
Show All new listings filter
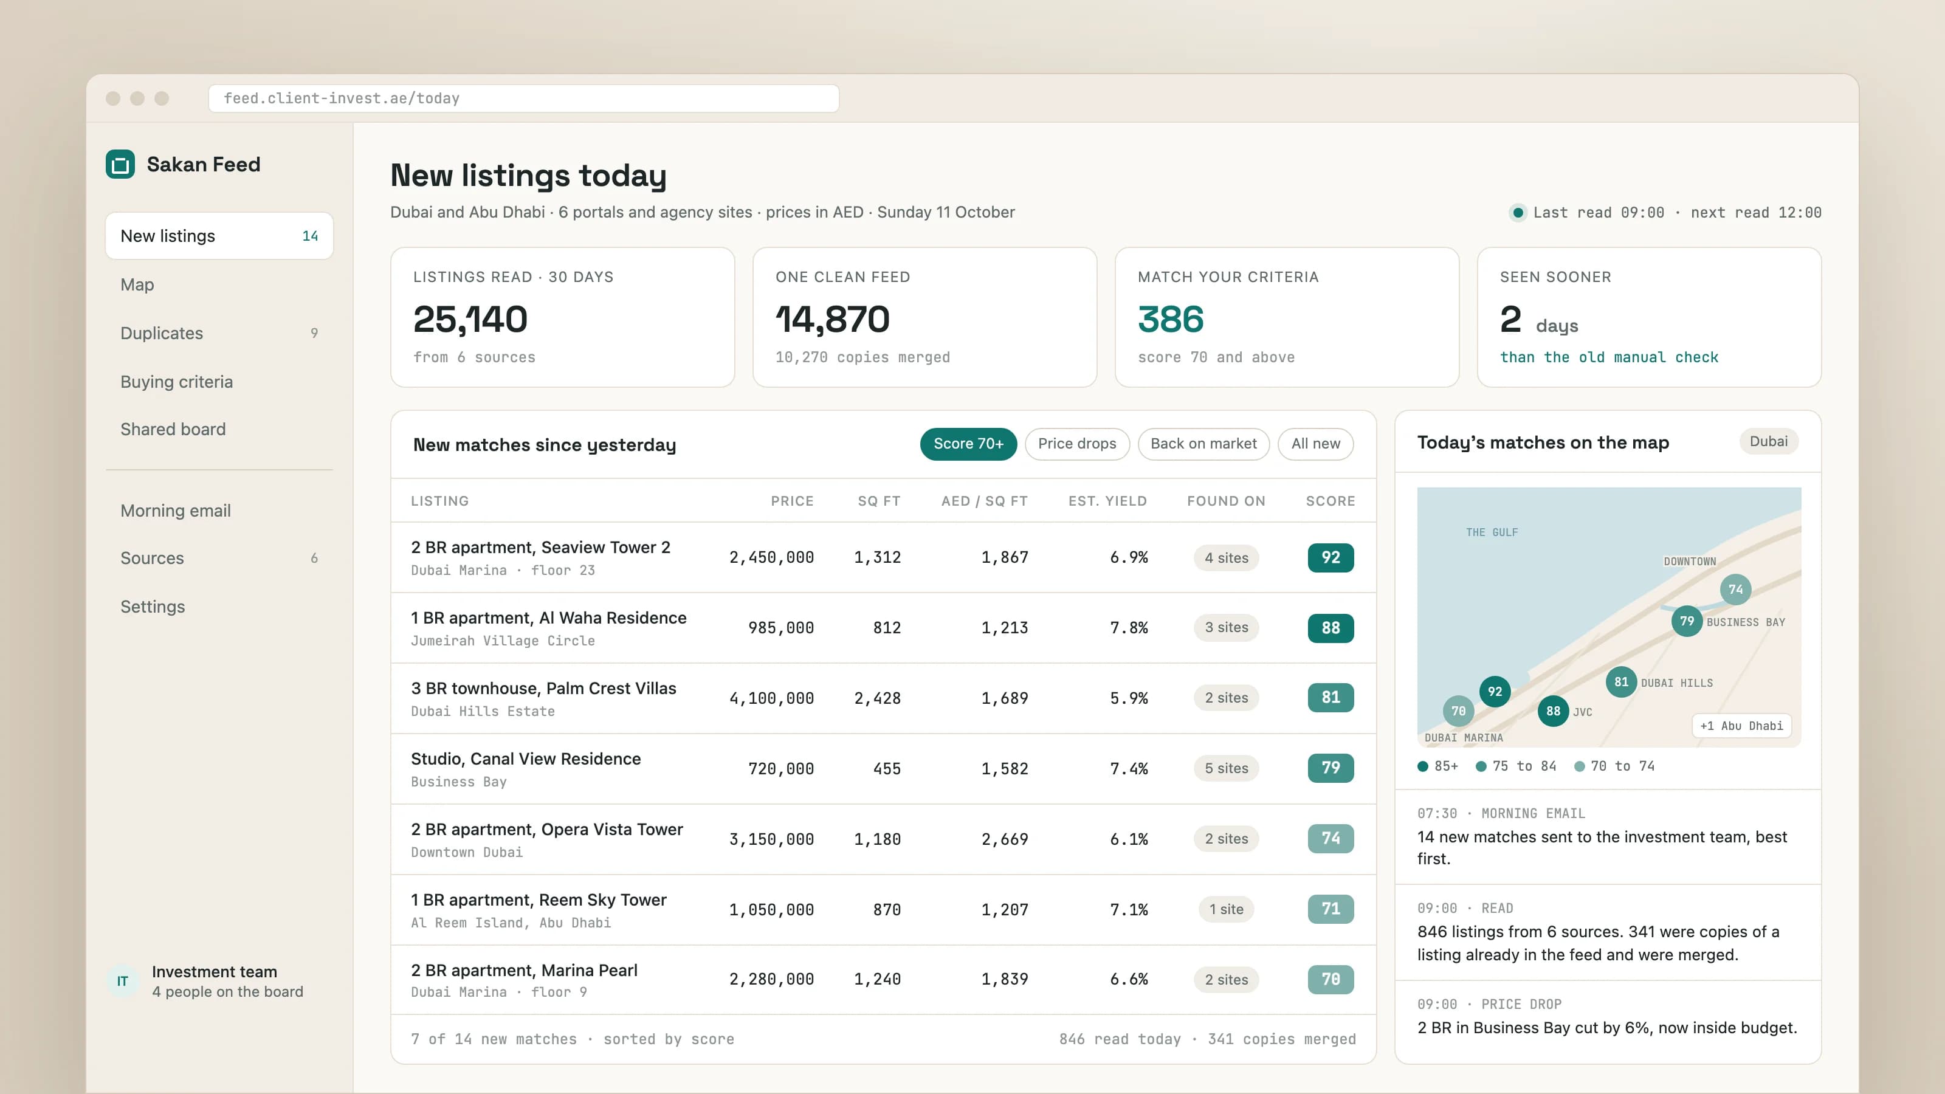[1315, 444]
